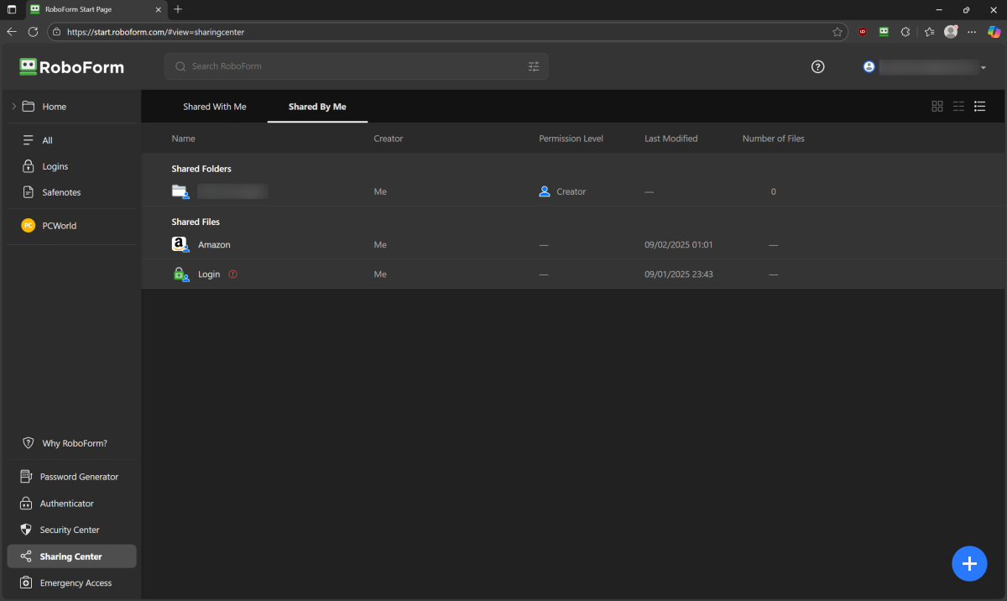Click the Security Center shield icon
The height and width of the screenshot is (601, 1007).
(26, 530)
